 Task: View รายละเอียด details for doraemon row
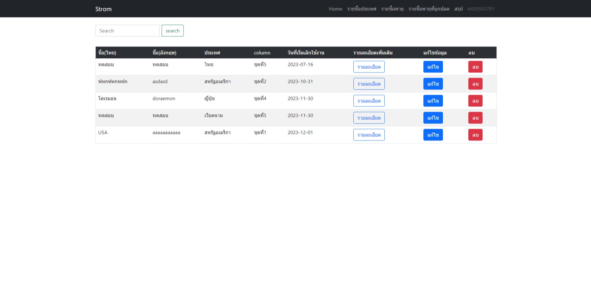click(369, 101)
